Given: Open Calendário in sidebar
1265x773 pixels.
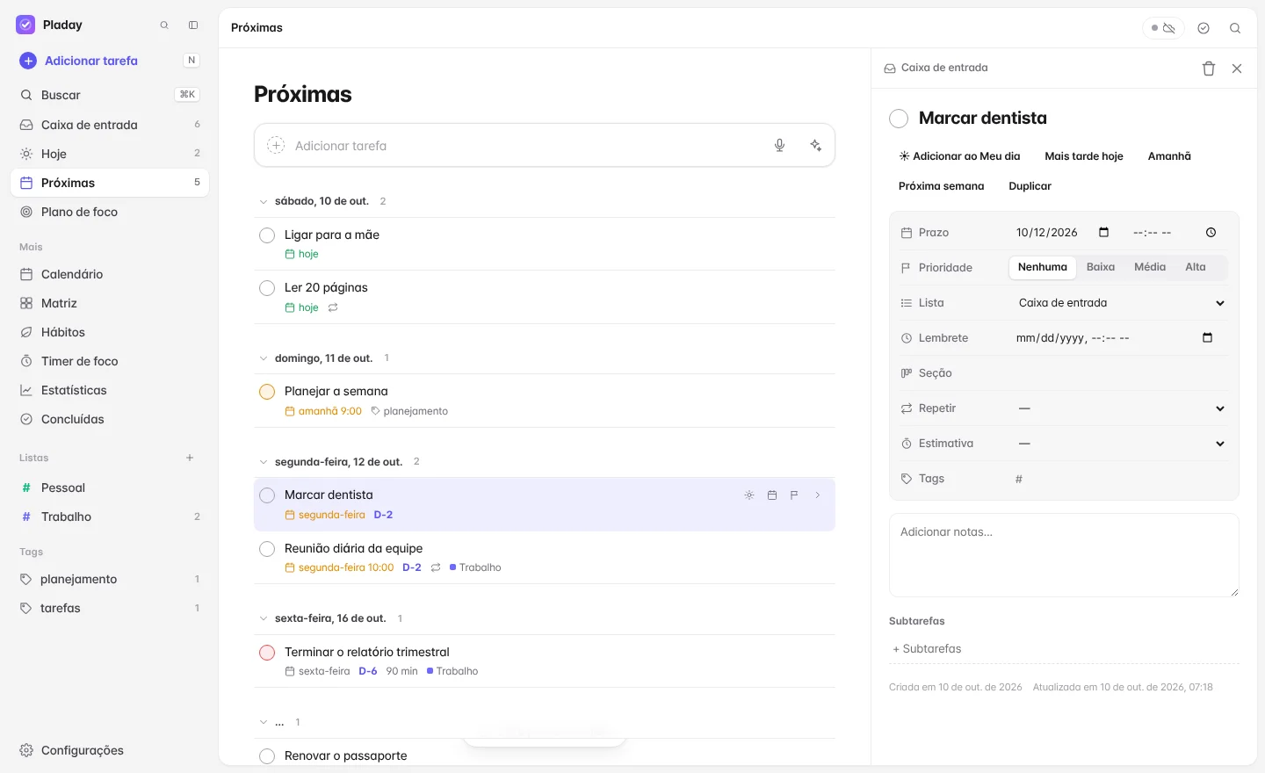Looking at the screenshot, I should 110,274.
